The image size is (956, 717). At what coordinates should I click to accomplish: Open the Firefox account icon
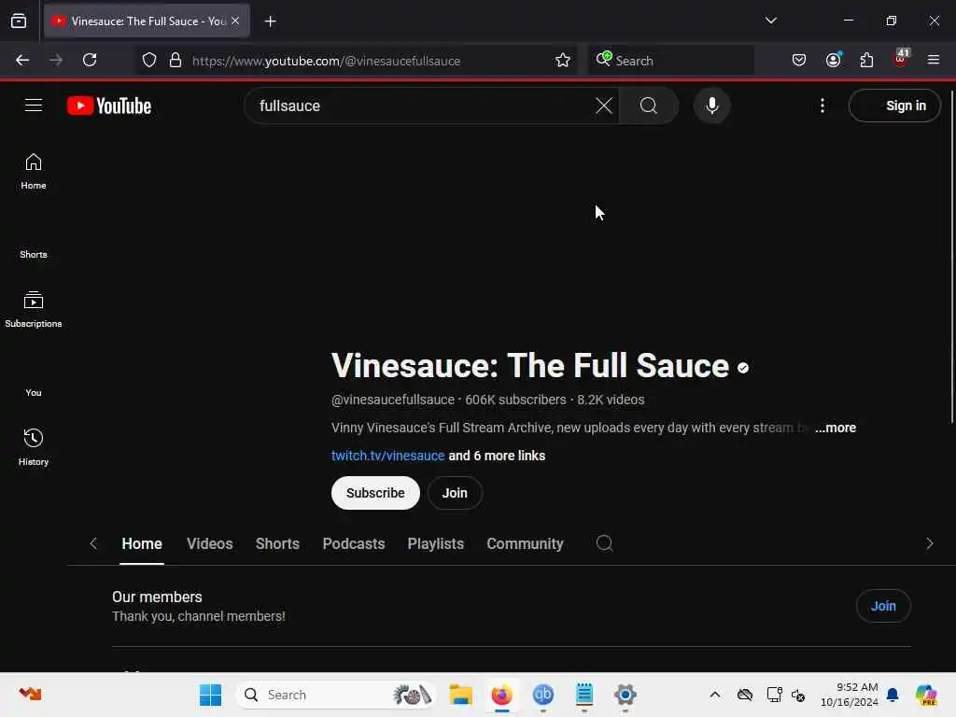[x=833, y=60]
